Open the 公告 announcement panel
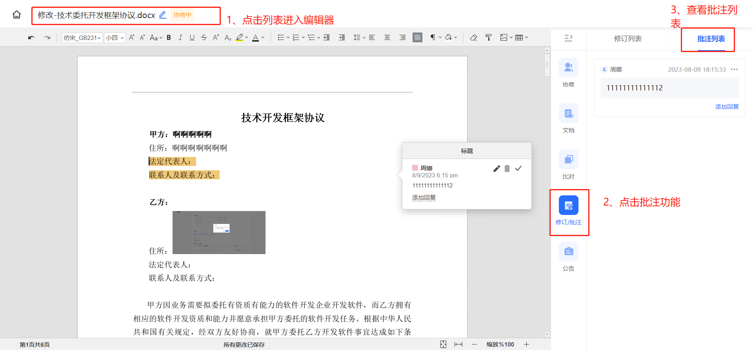The height and width of the screenshot is (350, 753). click(x=569, y=256)
